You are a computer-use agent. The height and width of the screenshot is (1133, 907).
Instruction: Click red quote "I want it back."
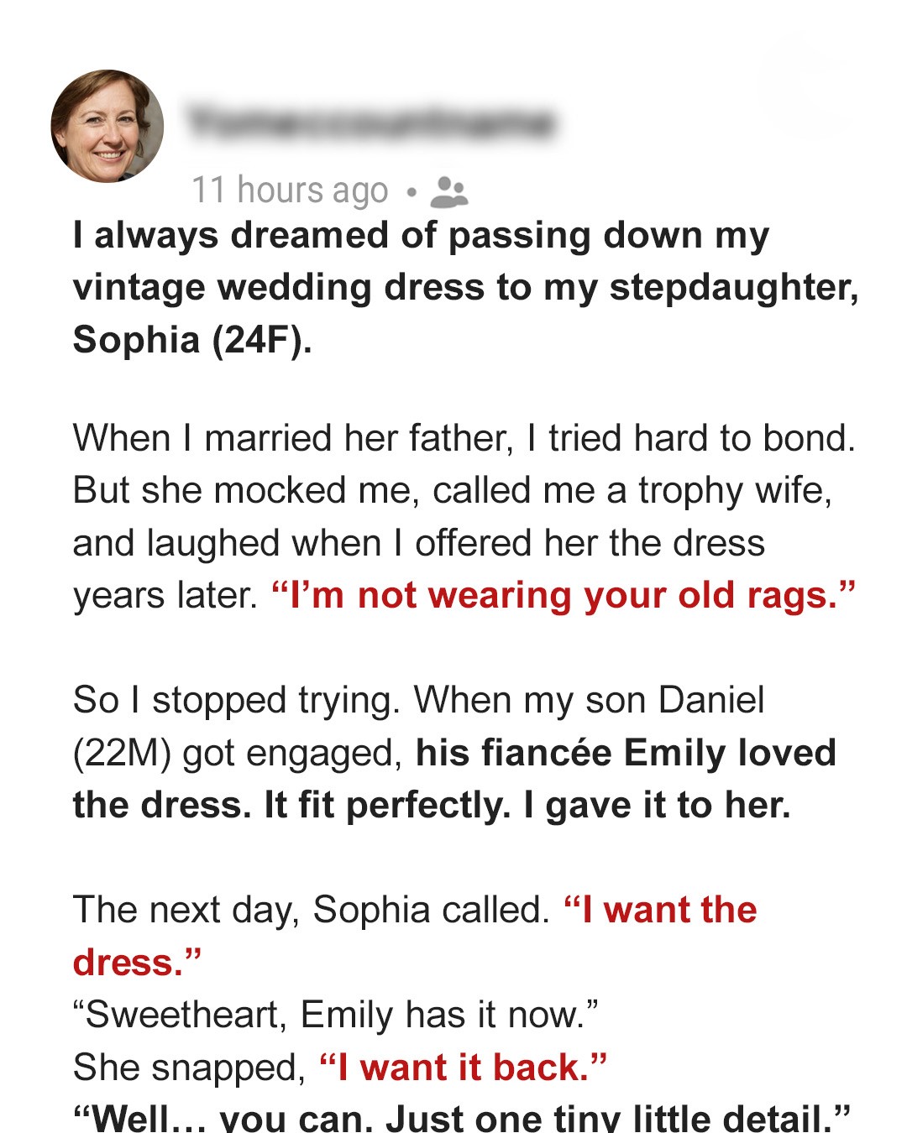pyautogui.click(x=463, y=1068)
